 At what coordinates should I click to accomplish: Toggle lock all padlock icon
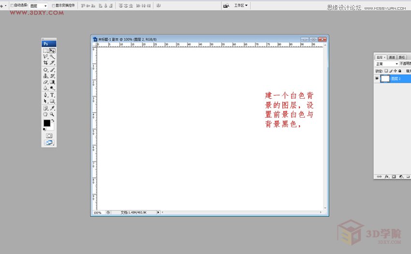(400, 71)
